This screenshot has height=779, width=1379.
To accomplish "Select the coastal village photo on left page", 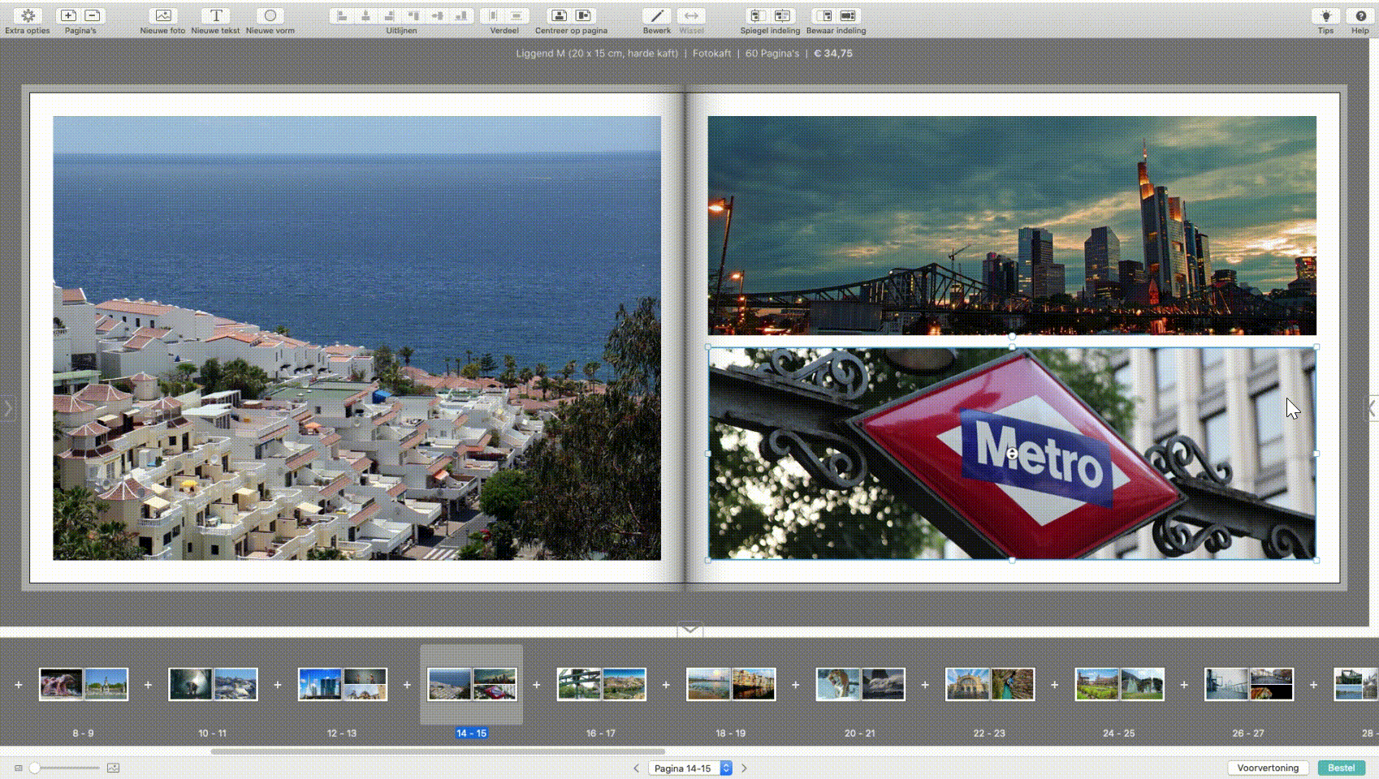I will 357,338.
